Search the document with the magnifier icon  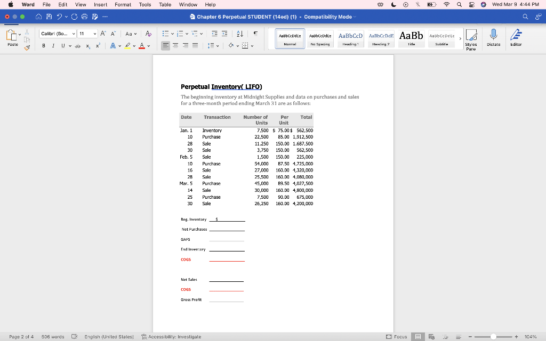(x=525, y=17)
